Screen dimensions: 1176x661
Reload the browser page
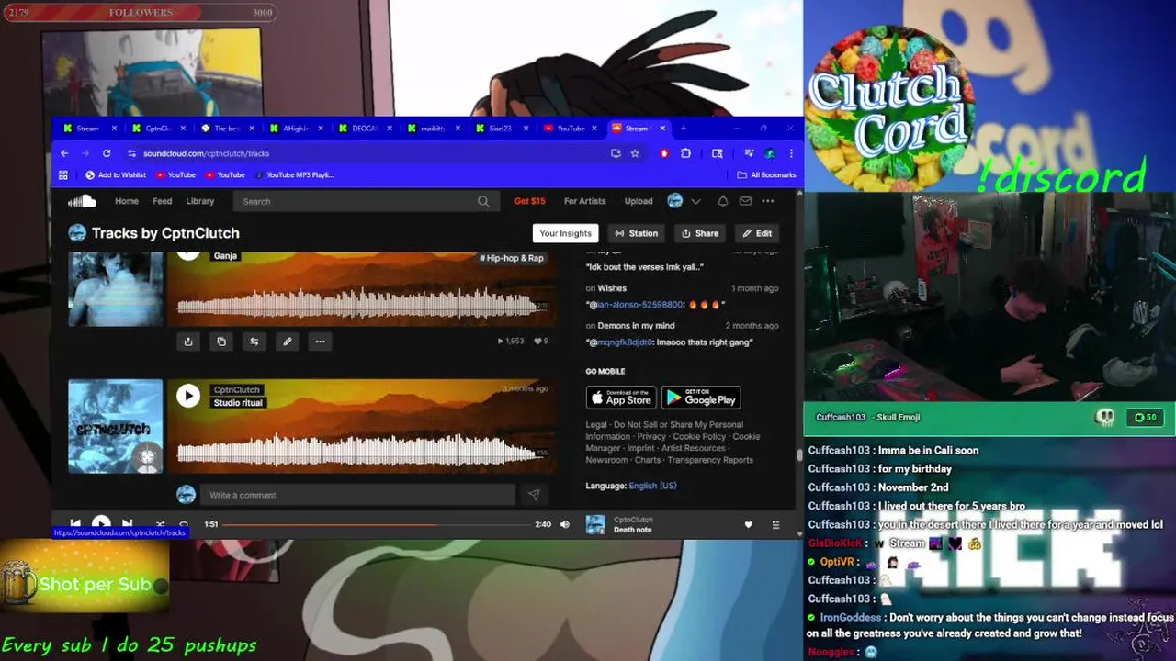coord(107,153)
